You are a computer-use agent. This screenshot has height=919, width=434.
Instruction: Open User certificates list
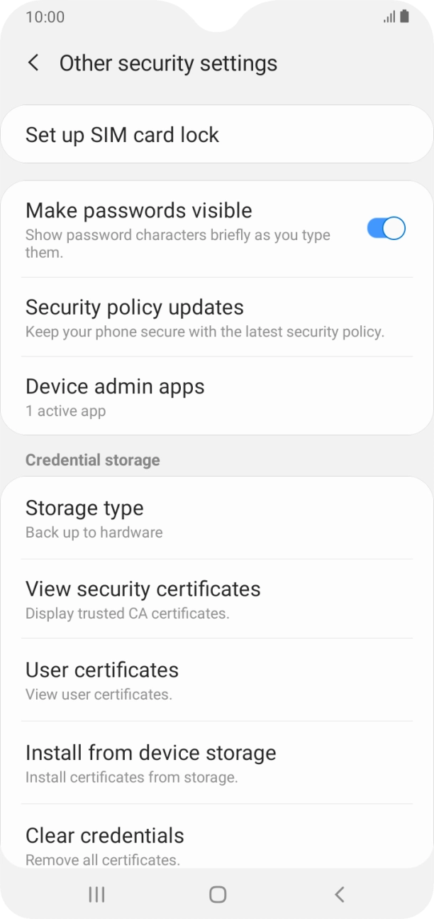pyautogui.click(x=217, y=680)
